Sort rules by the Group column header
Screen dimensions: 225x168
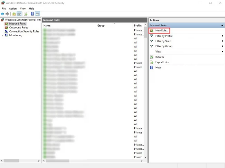pos(114,26)
